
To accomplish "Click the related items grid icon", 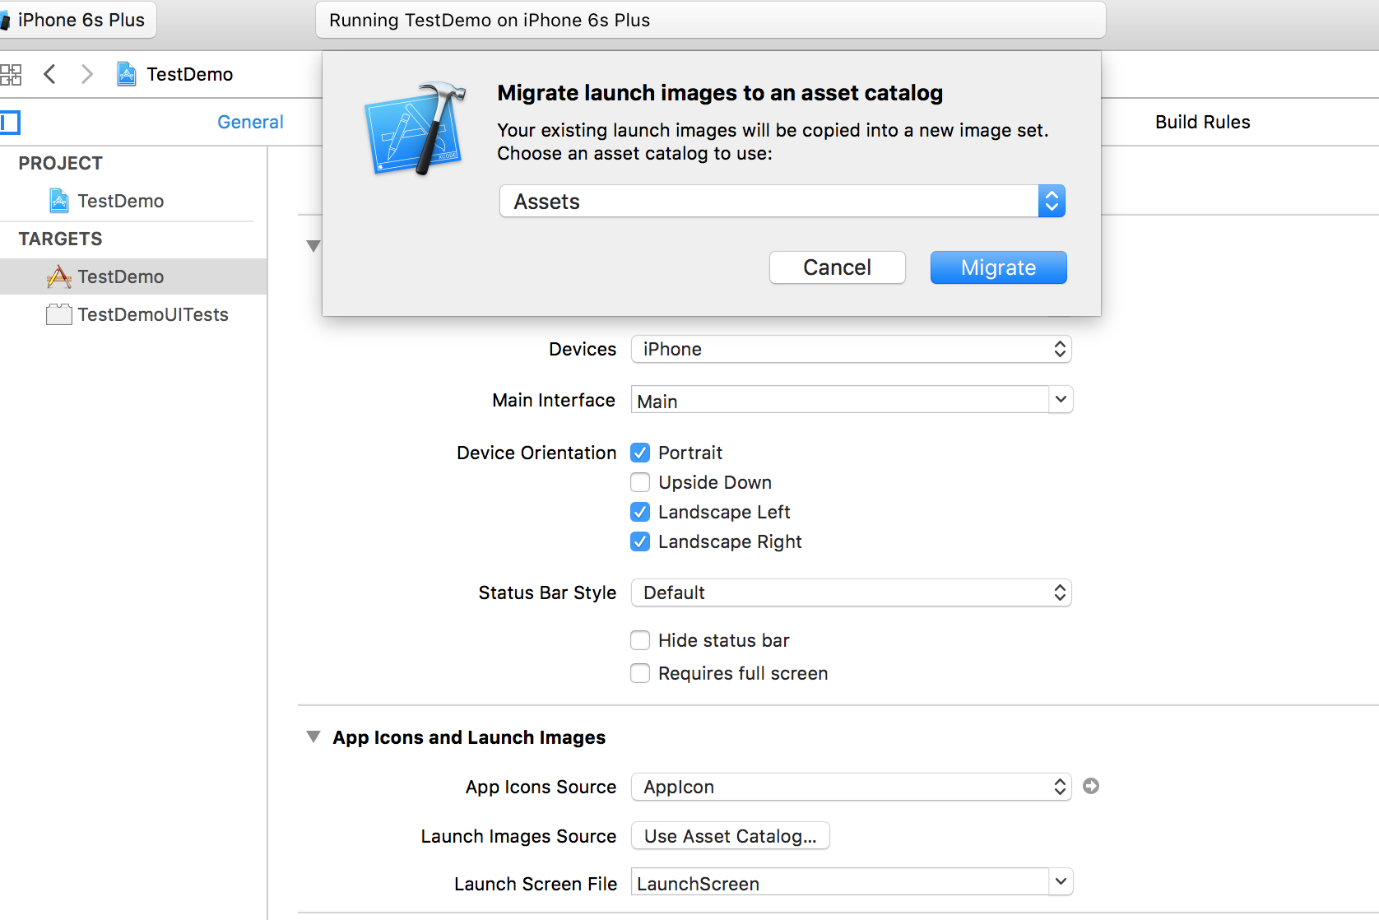I will [x=11, y=75].
